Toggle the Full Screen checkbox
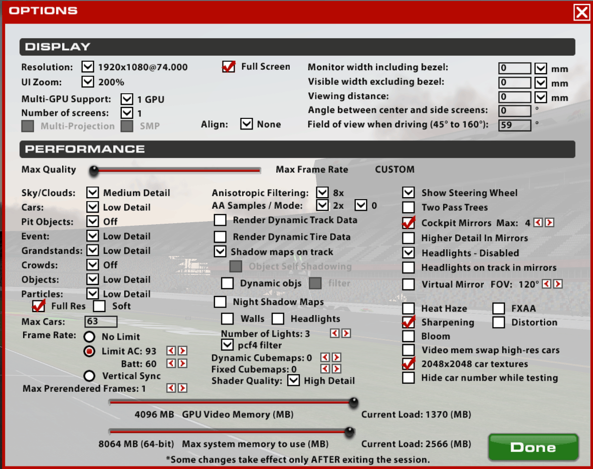 point(229,67)
